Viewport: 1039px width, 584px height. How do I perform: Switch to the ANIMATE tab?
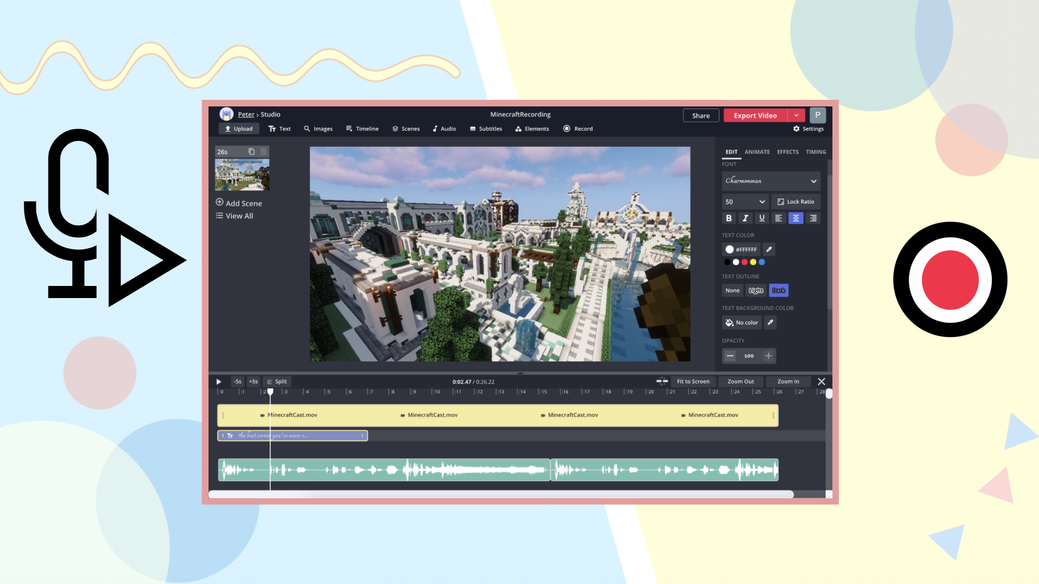pos(757,152)
